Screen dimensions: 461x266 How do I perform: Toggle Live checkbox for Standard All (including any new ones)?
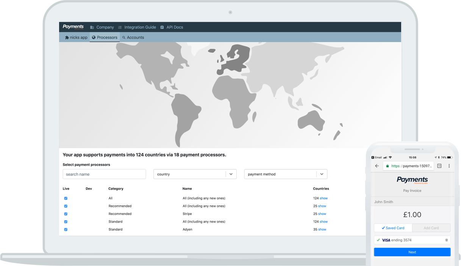pos(66,222)
